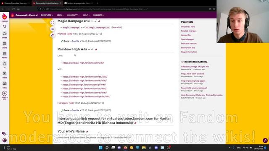Open Firefox in the taskbar
The width and height of the screenshot is (269, 151).
(125, 148)
